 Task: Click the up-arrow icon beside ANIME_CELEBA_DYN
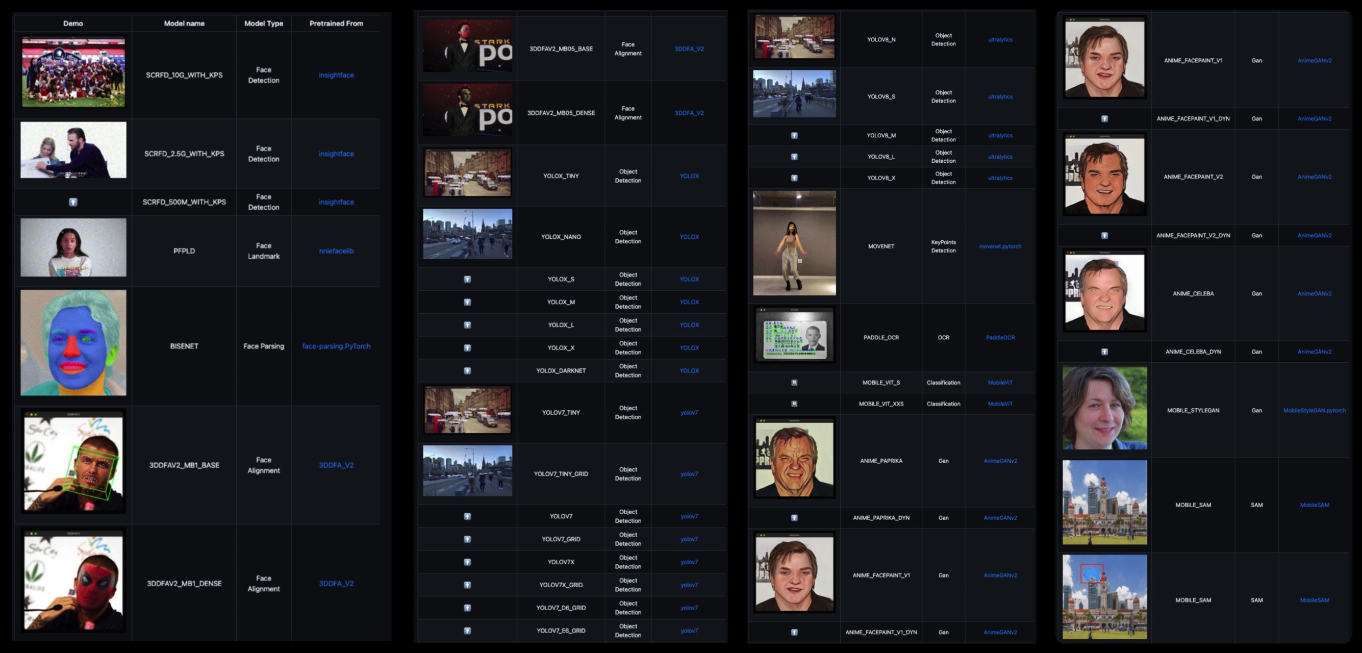coord(1104,351)
